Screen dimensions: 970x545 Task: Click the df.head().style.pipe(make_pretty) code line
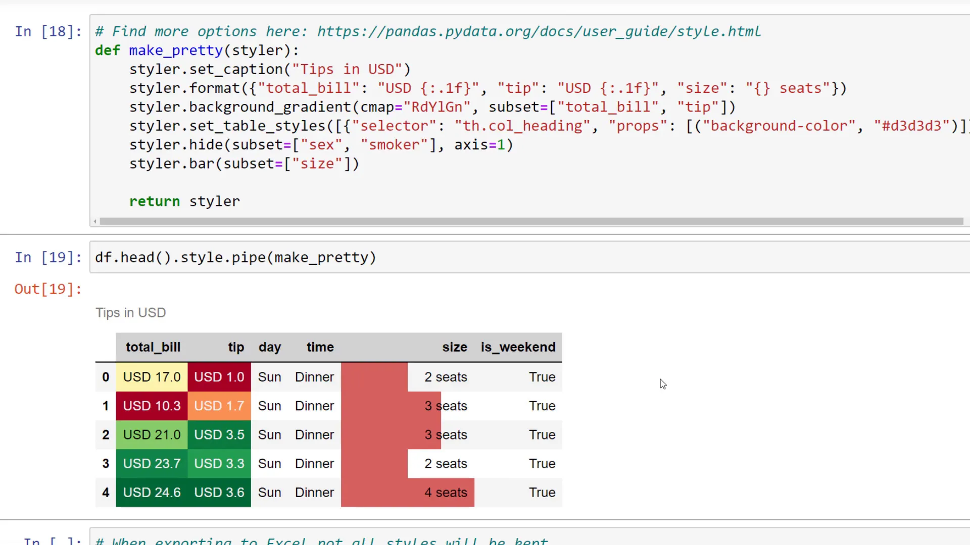[235, 257]
